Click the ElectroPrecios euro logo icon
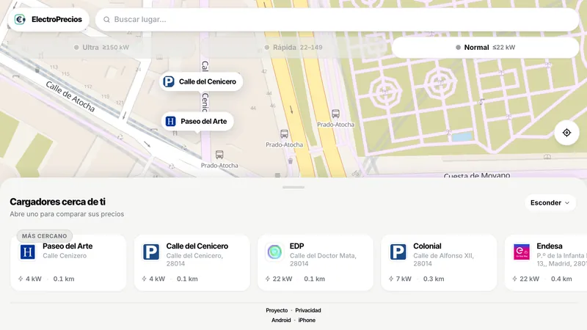The image size is (587, 330). (20, 20)
